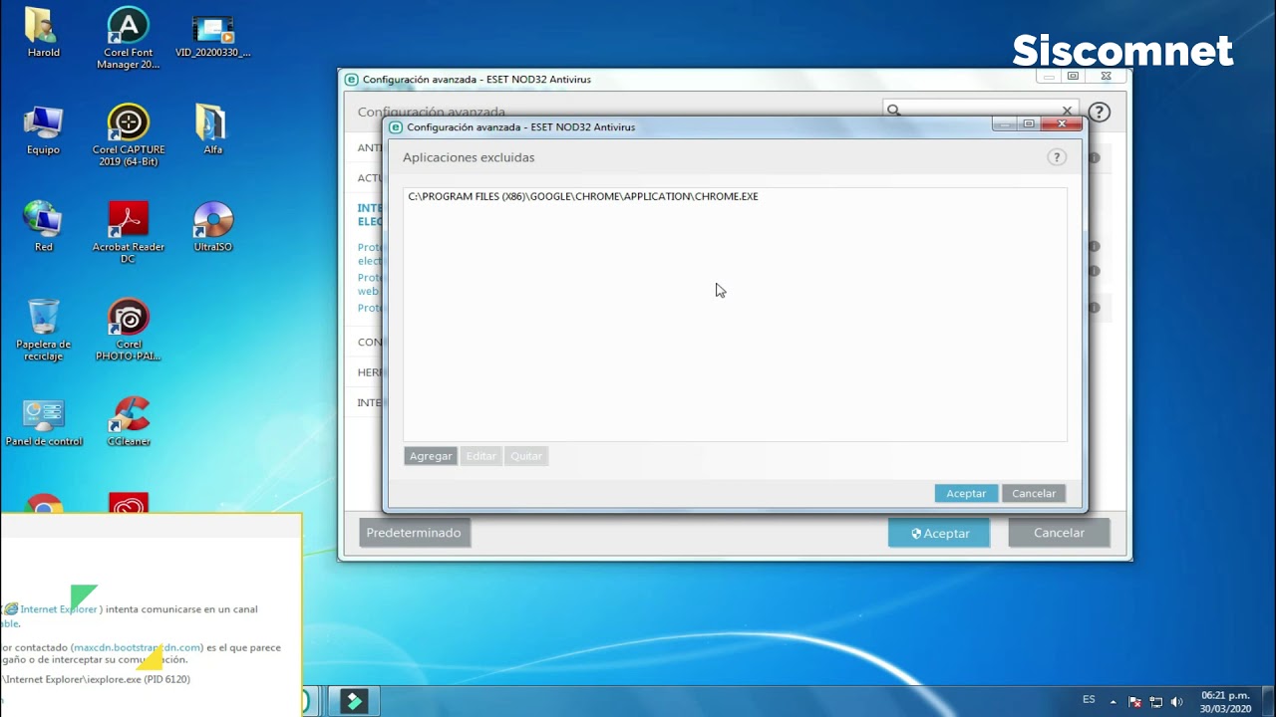Click the search input field in Configuración avanzada

coord(981,111)
